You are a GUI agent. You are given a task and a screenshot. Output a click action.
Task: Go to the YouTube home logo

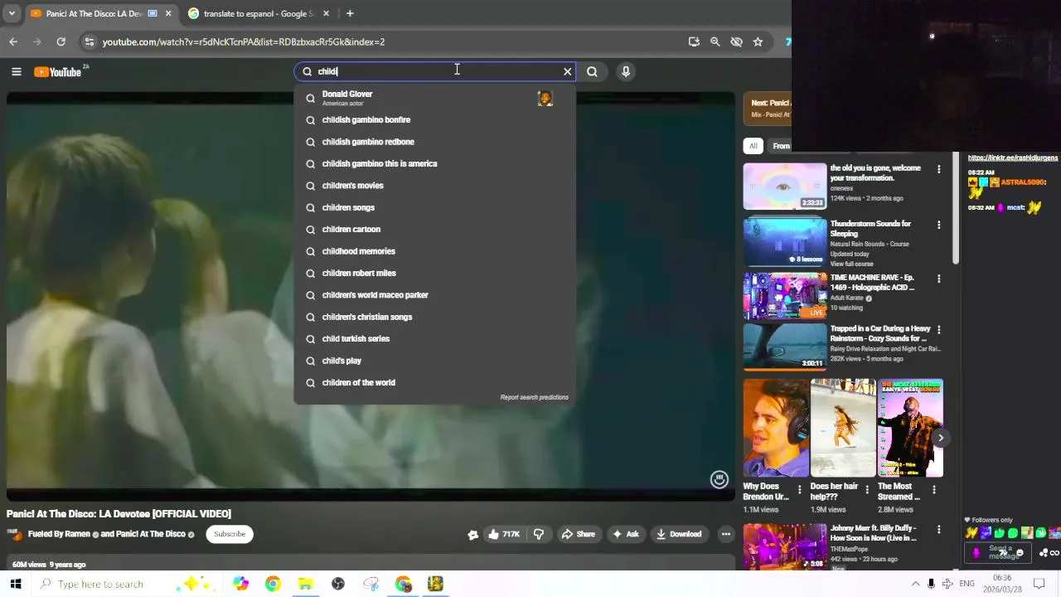(x=58, y=72)
